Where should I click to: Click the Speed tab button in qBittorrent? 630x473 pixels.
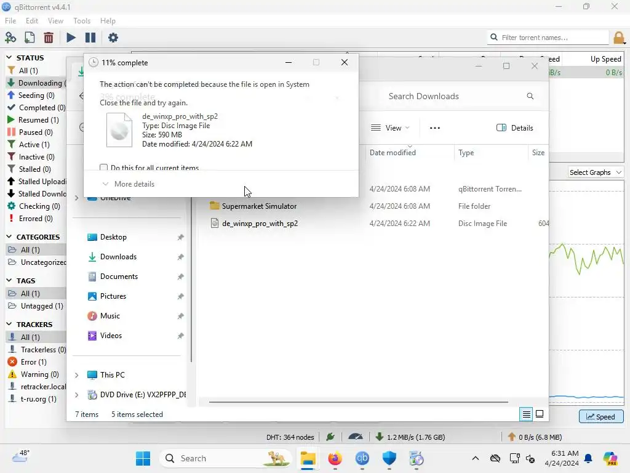pos(601,417)
